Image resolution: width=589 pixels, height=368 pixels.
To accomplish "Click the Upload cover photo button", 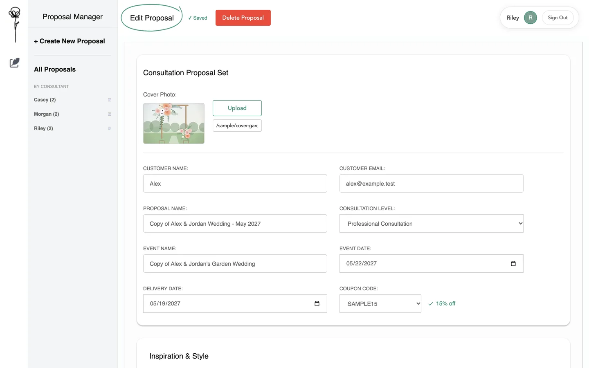I will click(x=237, y=108).
